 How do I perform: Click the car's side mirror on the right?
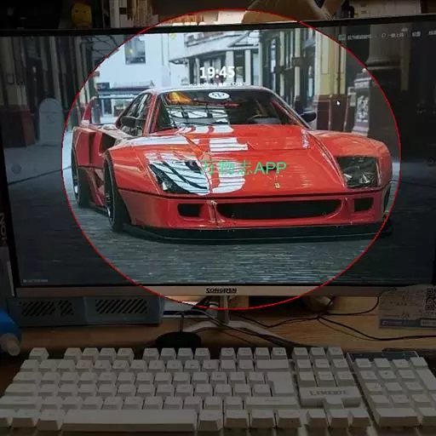(309, 115)
